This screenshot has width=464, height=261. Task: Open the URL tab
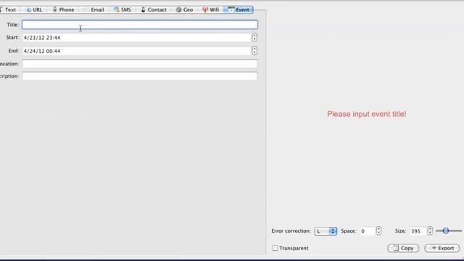[x=34, y=9]
